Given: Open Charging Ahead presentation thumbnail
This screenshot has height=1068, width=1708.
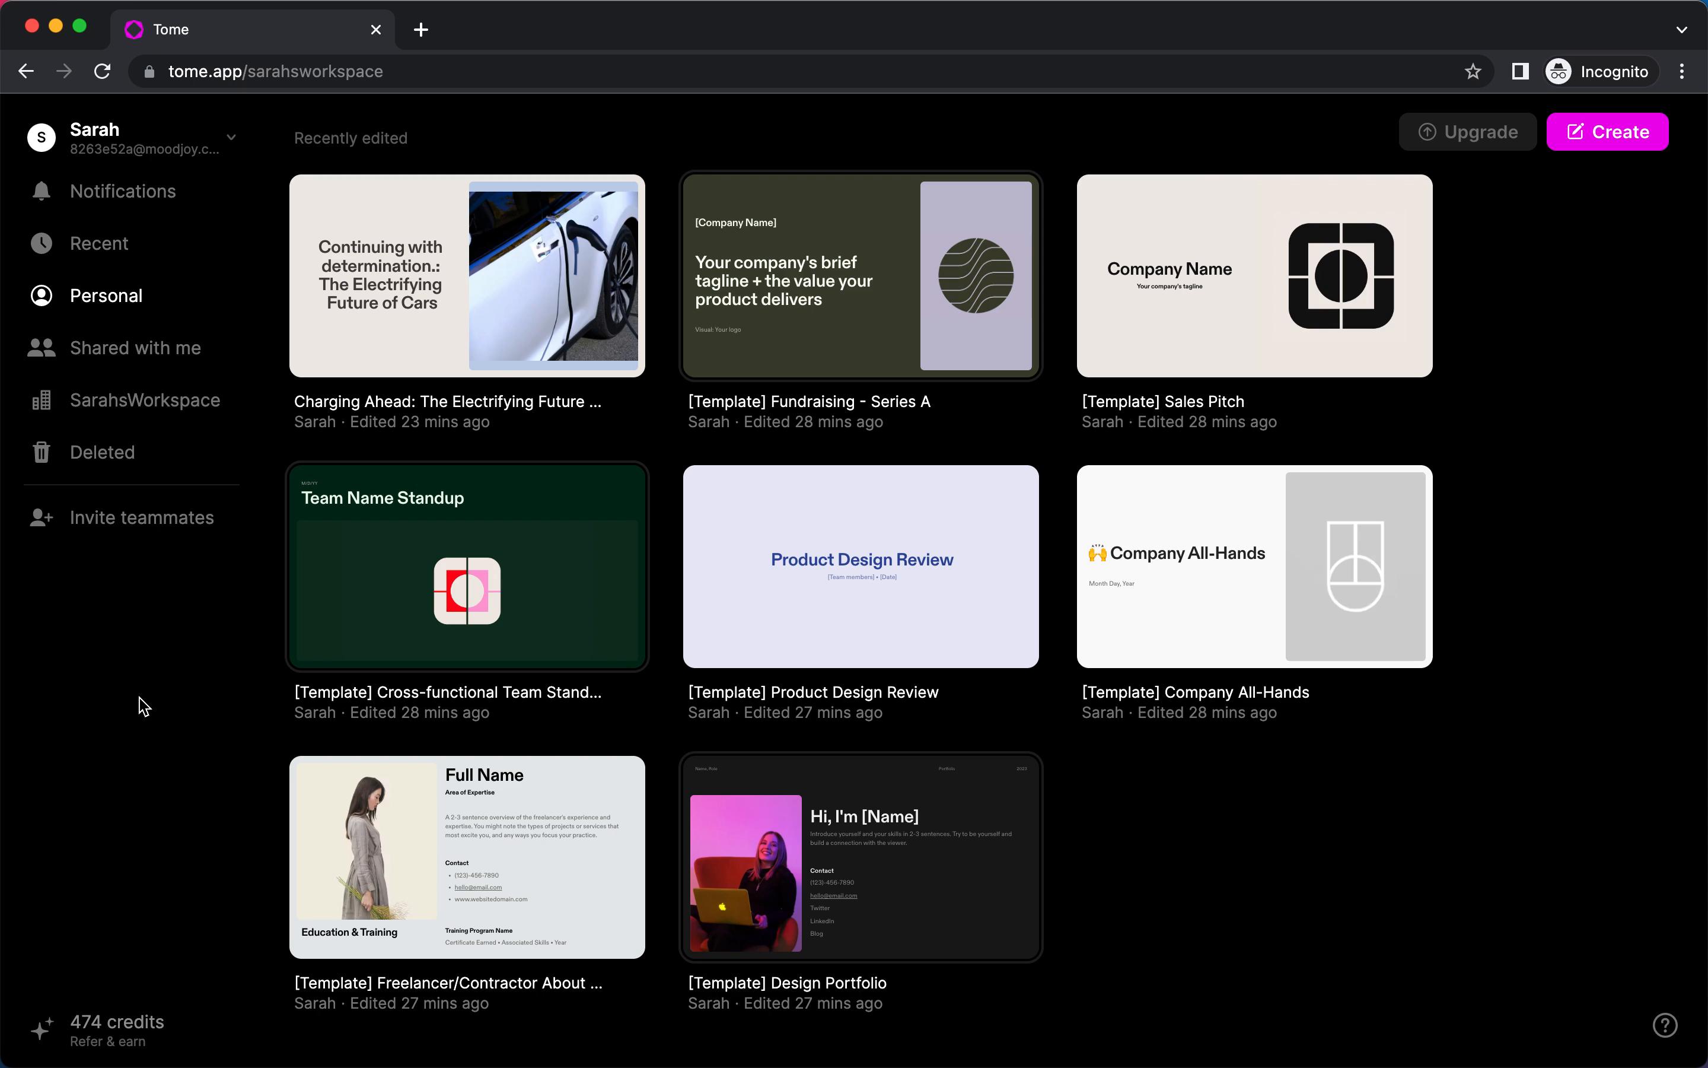Looking at the screenshot, I should (x=467, y=276).
